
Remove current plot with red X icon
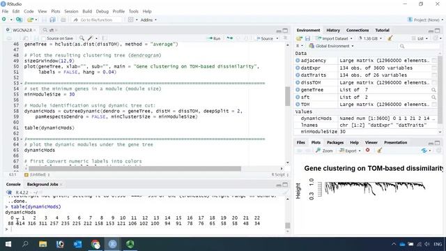click(x=367, y=150)
